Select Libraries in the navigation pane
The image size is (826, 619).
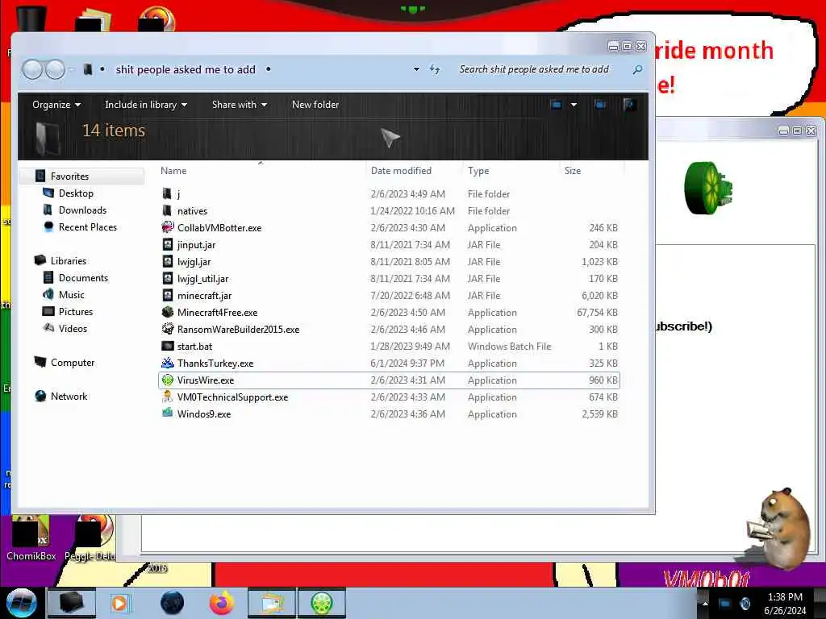[69, 260]
